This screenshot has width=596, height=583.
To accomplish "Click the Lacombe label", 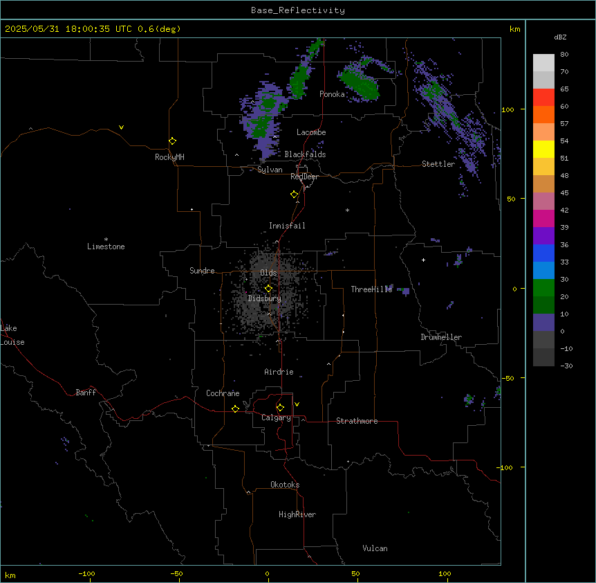I will tap(311, 132).
